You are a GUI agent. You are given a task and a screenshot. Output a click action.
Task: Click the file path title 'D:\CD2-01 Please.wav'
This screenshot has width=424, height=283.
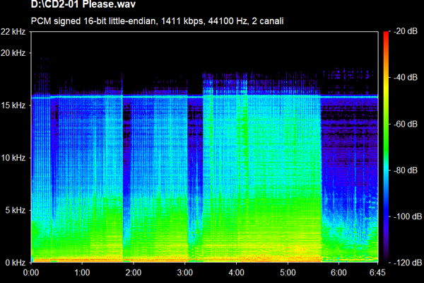83,4
